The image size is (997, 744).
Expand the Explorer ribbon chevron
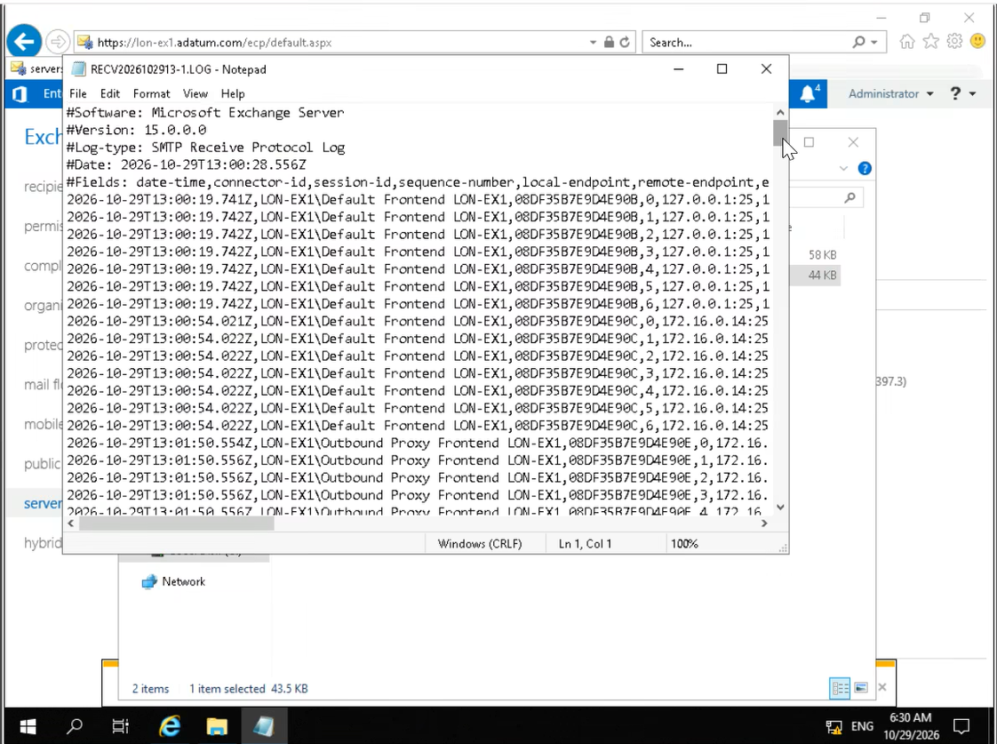tap(843, 169)
